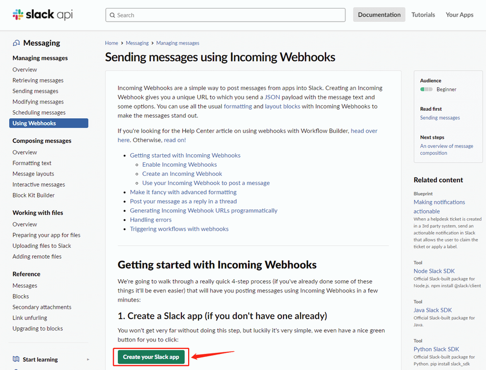
Task: Select the Using Webhooks sidebar item
Action: click(x=49, y=123)
